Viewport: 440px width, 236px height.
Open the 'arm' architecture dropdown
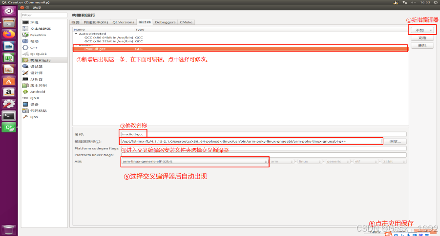[x=282, y=162]
